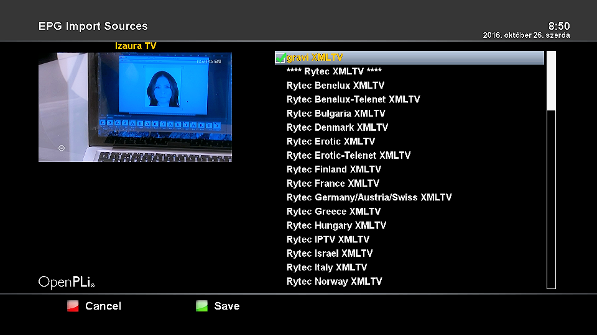Click the date 2016. október 26. szerda
Viewport: 597px width, 335px height.
(x=527, y=35)
